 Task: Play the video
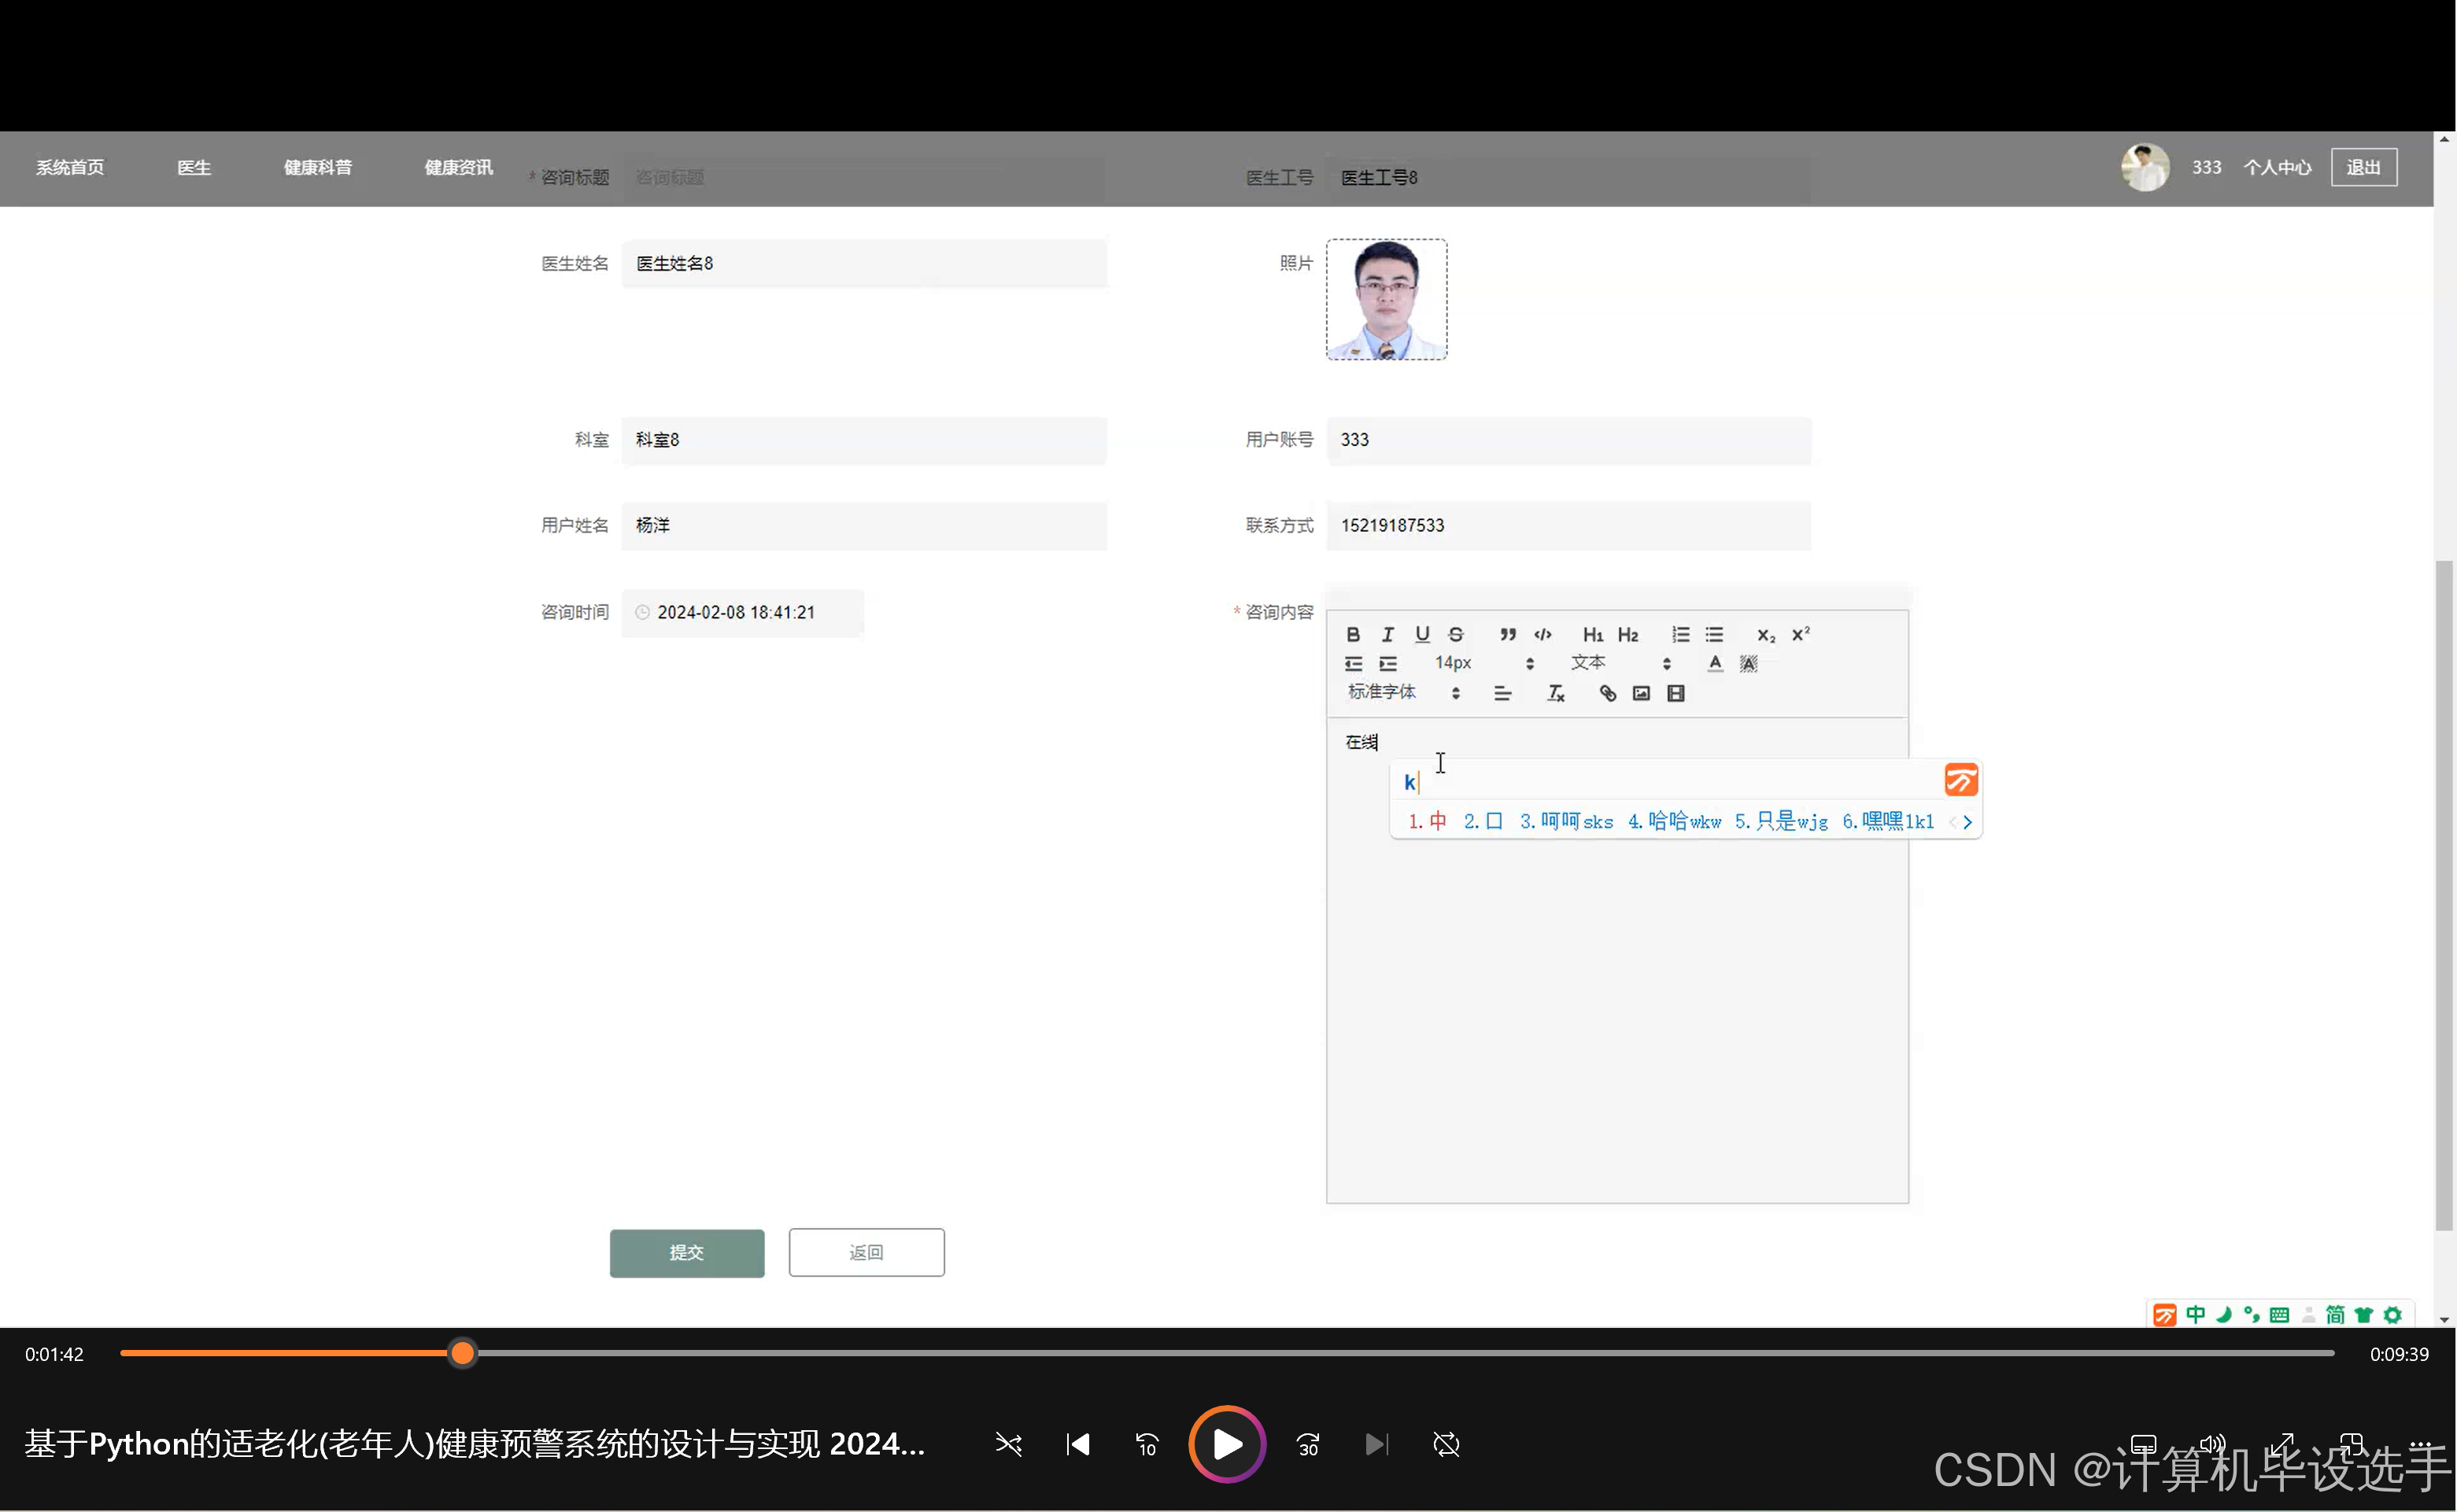tap(1228, 1444)
